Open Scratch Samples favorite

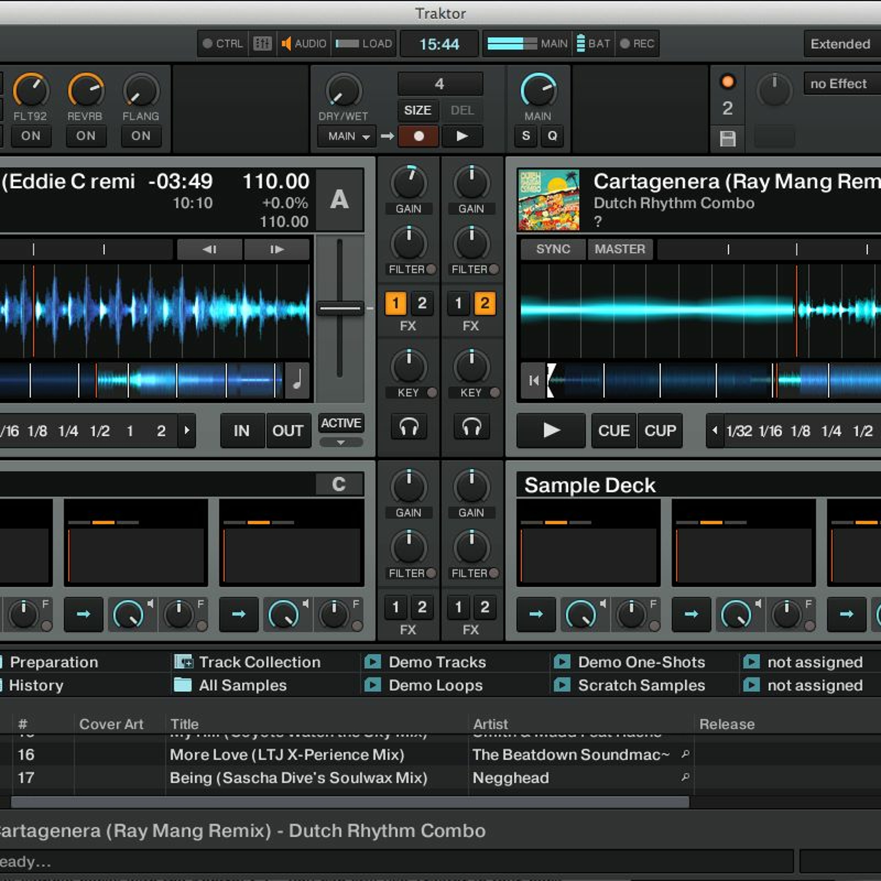(629, 685)
